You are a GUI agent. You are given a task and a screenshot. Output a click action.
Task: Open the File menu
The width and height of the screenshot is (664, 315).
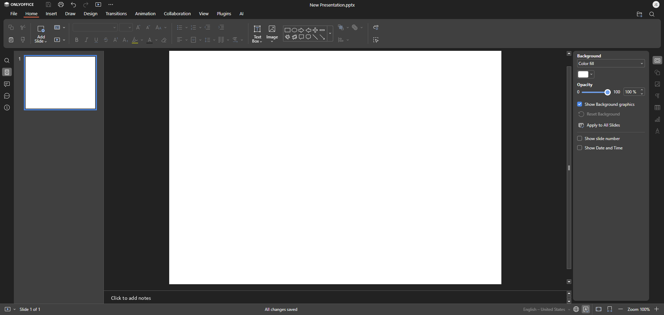click(x=14, y=14)
